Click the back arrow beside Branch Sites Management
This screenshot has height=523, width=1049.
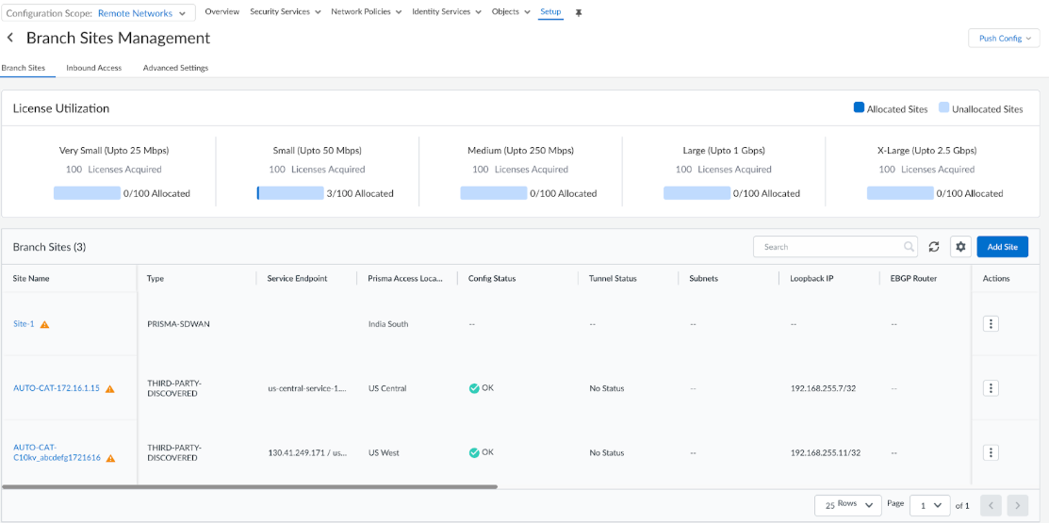click(x=10, y=38)
